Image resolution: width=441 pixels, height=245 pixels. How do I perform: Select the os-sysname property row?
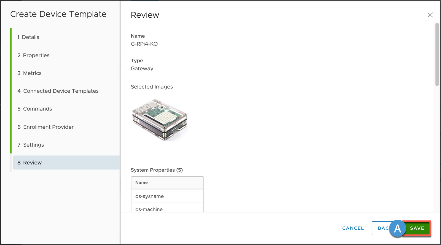pyautogui.click(x=167, y=196)
